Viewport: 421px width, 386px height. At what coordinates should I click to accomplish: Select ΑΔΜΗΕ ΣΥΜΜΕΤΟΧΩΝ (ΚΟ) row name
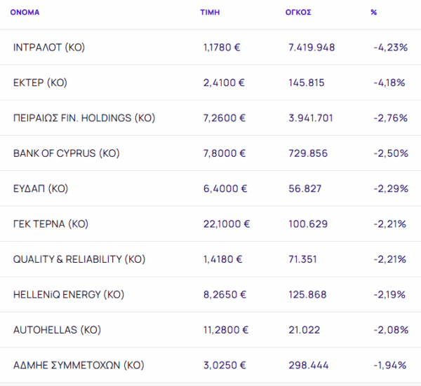(x=79, y=365)
